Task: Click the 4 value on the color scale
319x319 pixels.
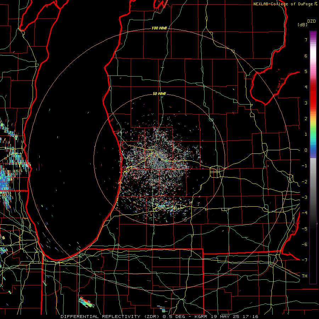Action: (x=306, y=87)
